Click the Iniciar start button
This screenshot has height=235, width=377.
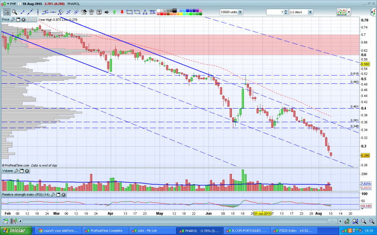click(x=15, y=231)
